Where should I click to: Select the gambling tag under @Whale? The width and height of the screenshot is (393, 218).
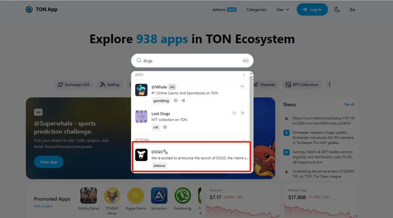coord(161,100)
